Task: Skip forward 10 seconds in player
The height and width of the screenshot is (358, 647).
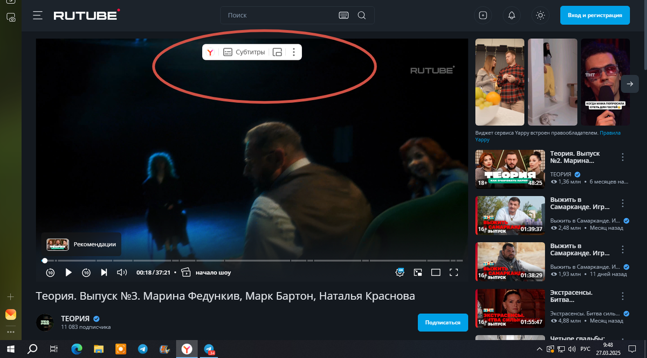Action: coord(86,273)
